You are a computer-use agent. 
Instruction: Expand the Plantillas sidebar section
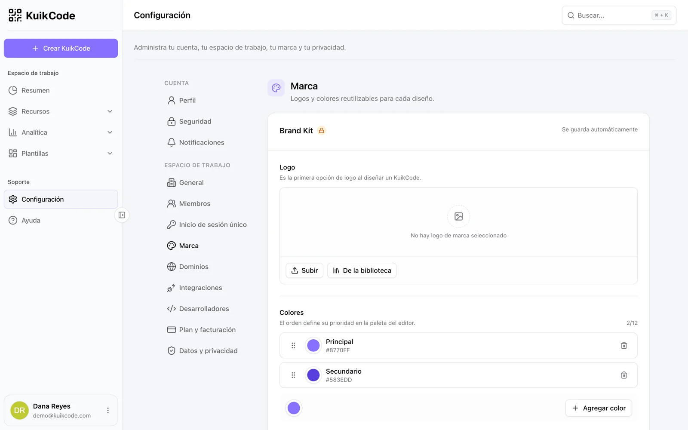click(x=61, y=154)
